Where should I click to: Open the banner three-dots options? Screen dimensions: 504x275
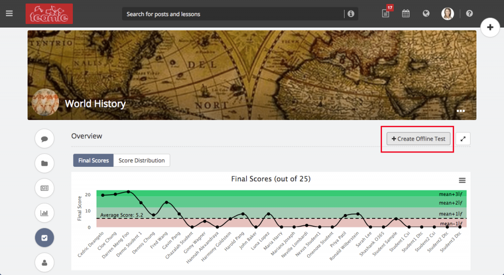click(x=461, y=111)
